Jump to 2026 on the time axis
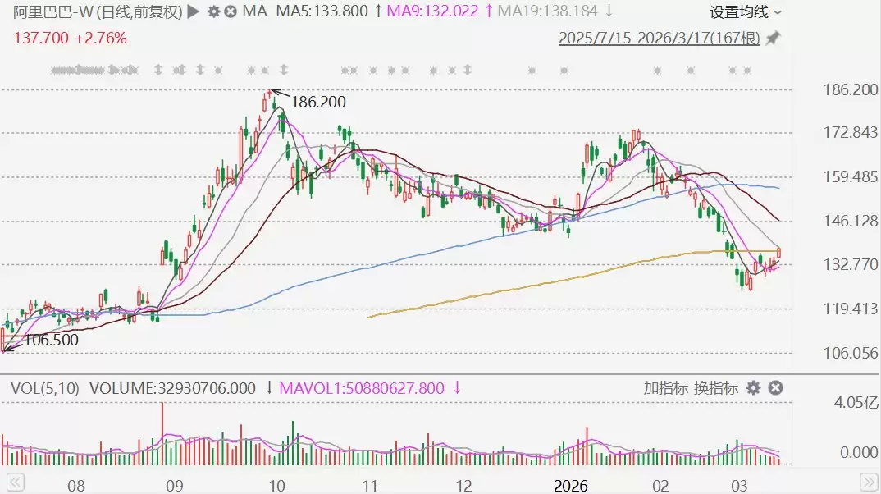 571,485
